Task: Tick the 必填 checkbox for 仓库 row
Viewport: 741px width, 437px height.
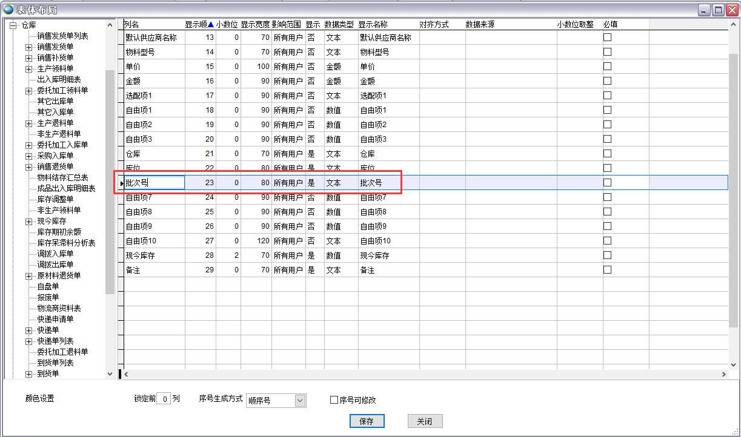Action: [607, 154]
